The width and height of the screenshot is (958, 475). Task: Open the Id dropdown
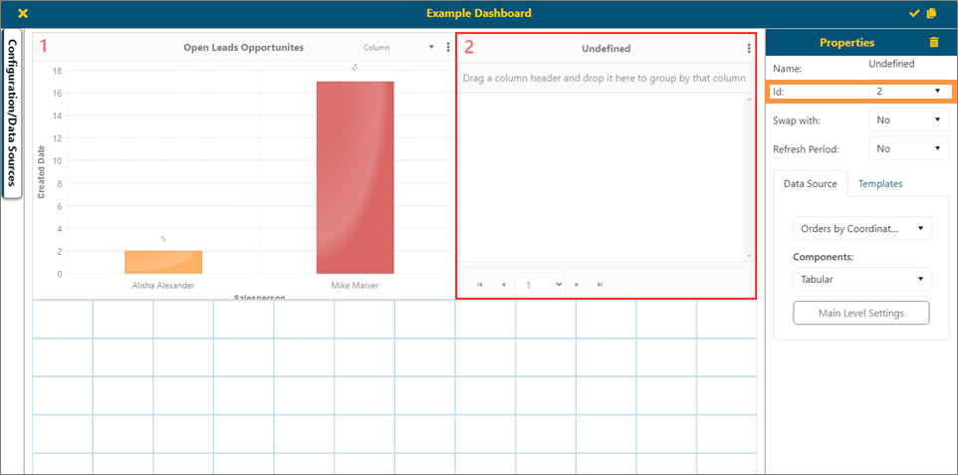[x=908, y=91]
